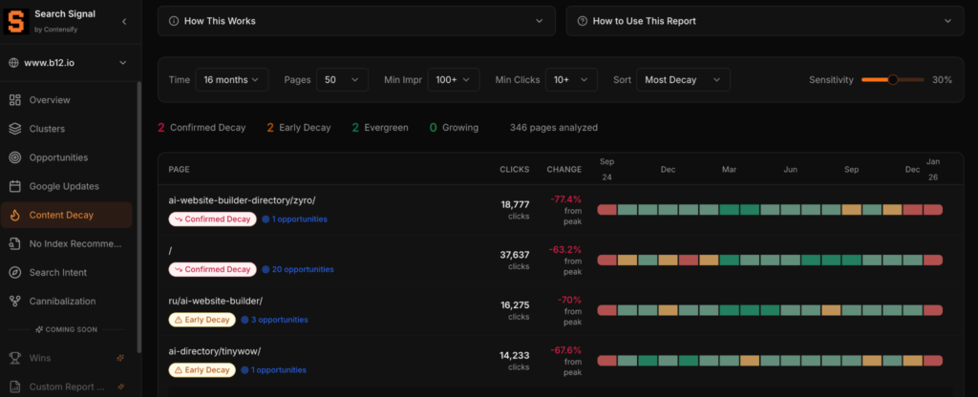Collapse the sidebar with the chevron arrow
978x397 pixels.
click(x=124, y=21)
